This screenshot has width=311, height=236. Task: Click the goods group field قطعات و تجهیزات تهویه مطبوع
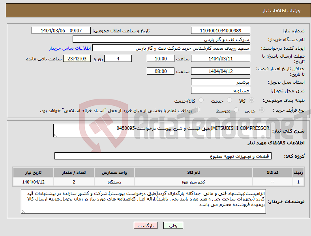163,156
